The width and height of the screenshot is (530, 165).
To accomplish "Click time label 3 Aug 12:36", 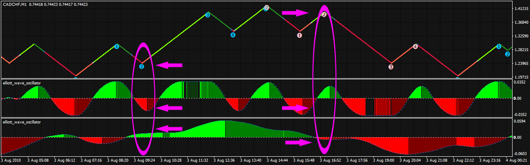I will pyautogui.click(x=224, y=160).
